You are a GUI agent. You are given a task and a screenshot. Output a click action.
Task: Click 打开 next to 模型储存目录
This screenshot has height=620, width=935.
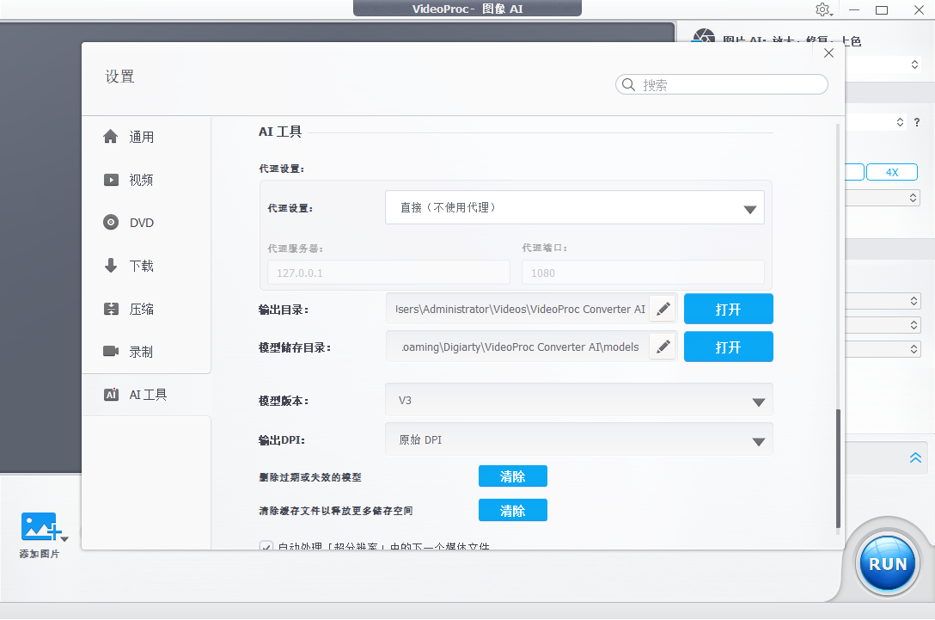tap(728, 346)
